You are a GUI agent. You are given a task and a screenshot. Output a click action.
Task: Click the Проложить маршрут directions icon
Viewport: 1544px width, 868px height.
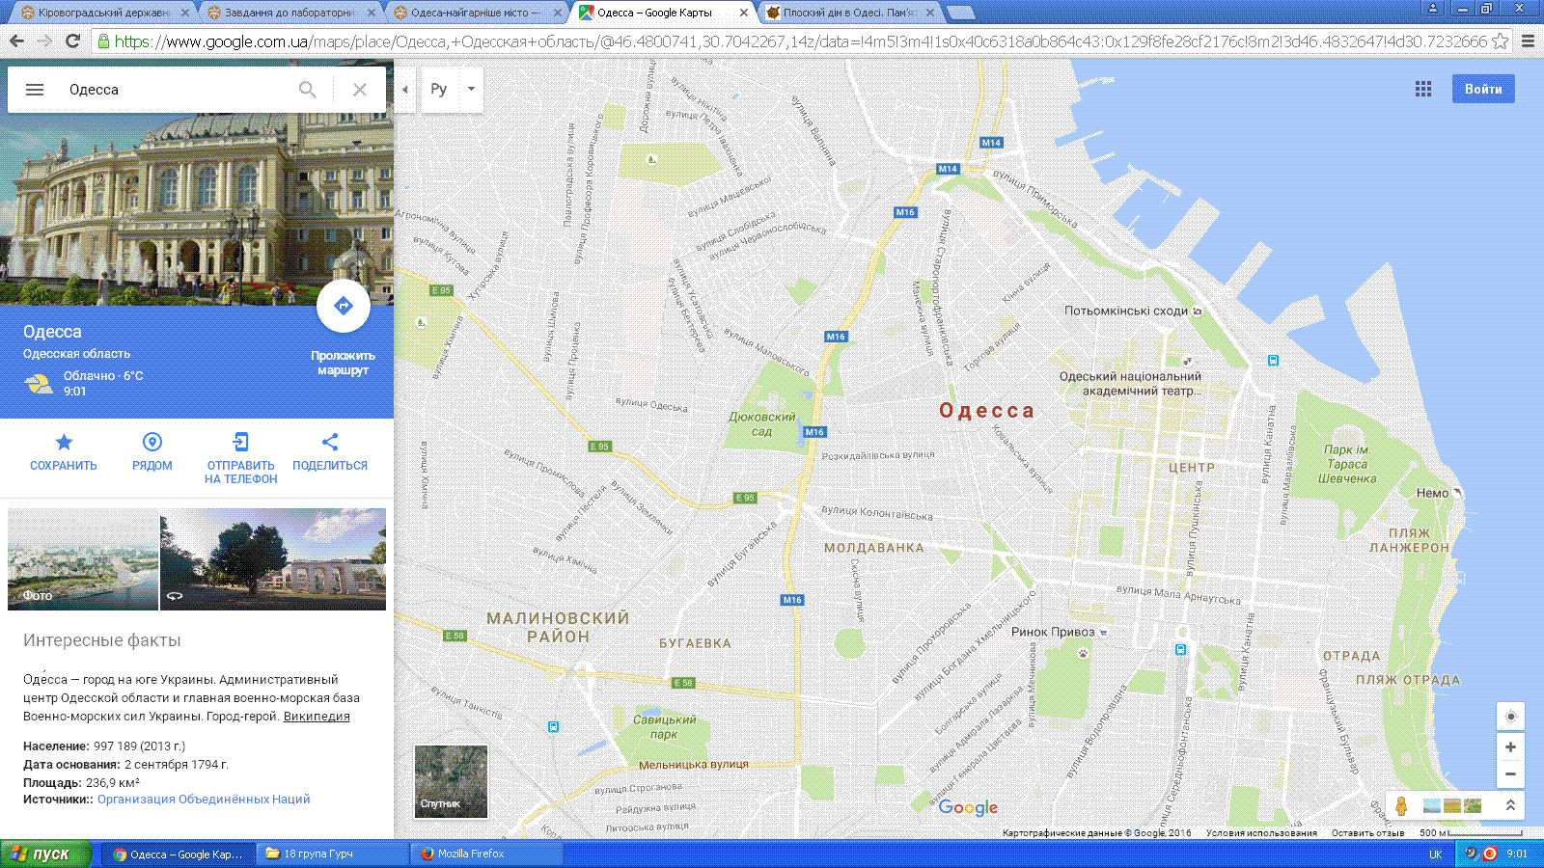click(343, 307)
